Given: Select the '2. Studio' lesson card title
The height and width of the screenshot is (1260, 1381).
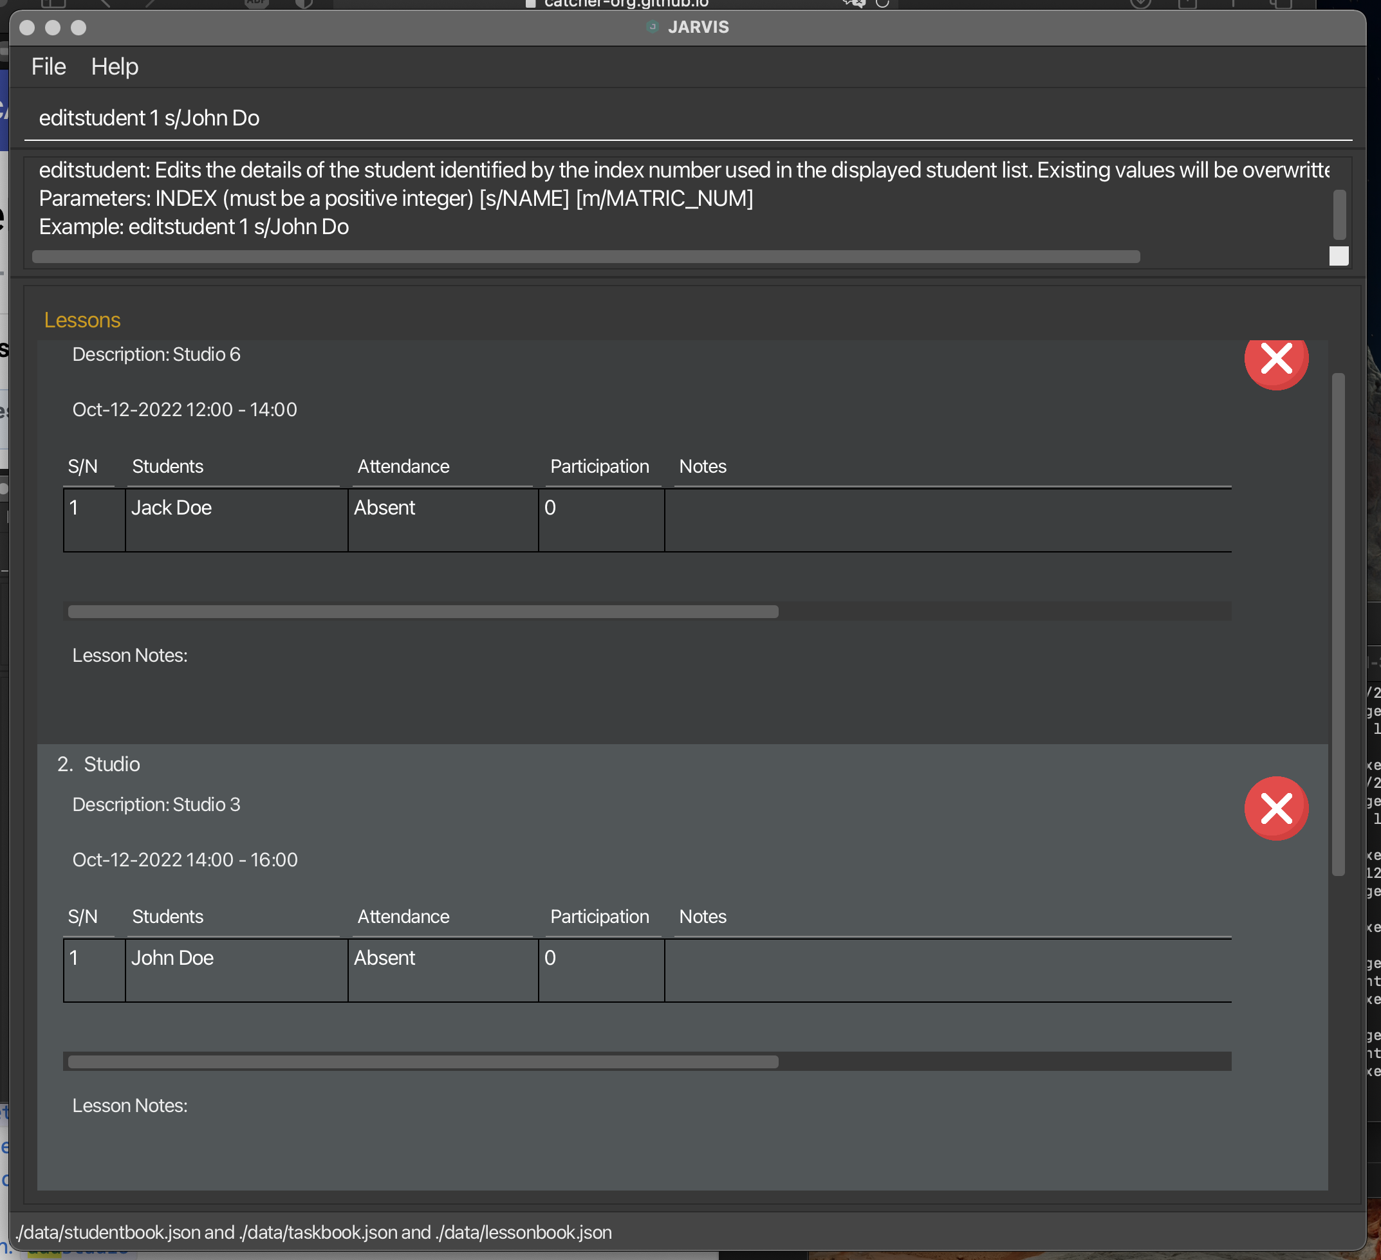Looking at the screenshot, I should coord(98,764).
